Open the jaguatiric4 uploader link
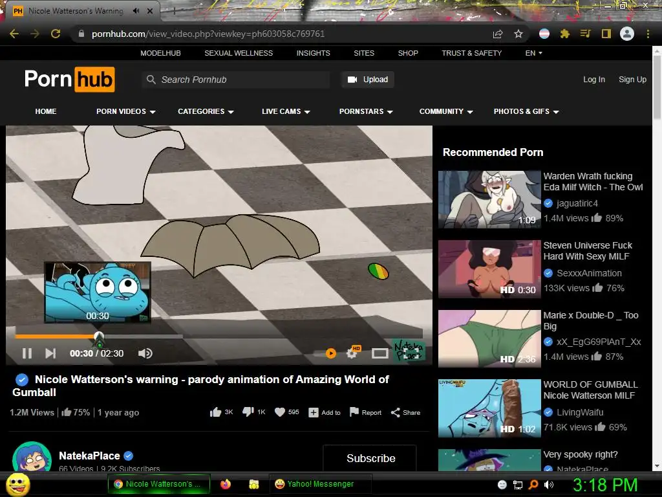The width and height of the screenshot is (662, 497). point(577,203)
